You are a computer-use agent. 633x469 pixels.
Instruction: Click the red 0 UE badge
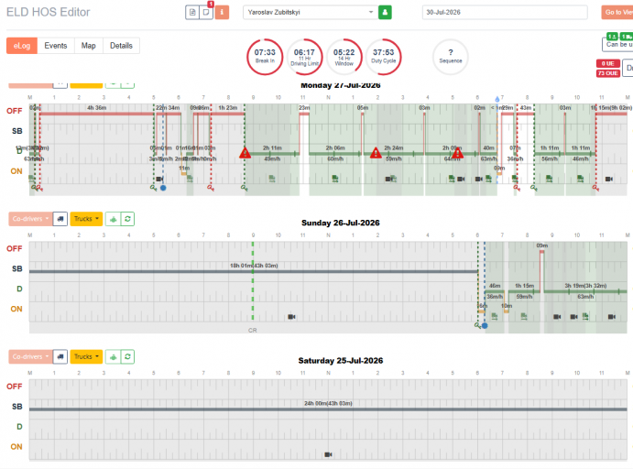click(x=608, y=63)
